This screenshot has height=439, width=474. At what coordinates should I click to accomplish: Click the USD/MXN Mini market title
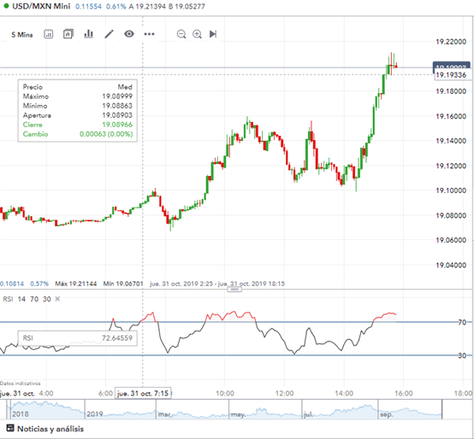(x=41, y=6)
